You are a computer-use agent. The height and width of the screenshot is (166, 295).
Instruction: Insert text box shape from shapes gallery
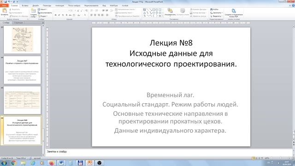[144, 9]
